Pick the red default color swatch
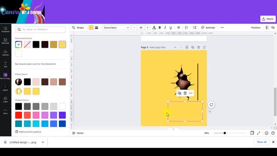 (x=19, y=115)
